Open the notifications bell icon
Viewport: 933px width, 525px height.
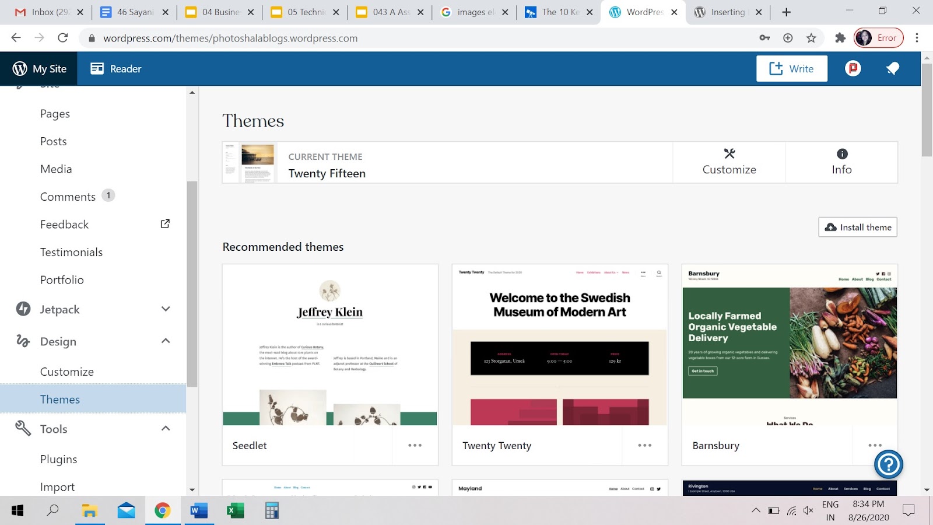click(892, 69)
